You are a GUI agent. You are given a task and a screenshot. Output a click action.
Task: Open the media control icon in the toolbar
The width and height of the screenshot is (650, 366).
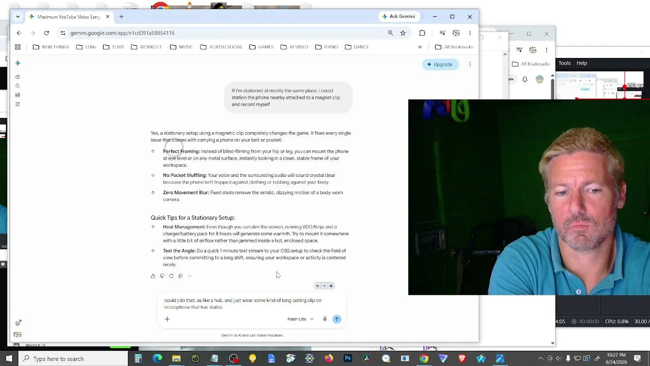(442, 33)
